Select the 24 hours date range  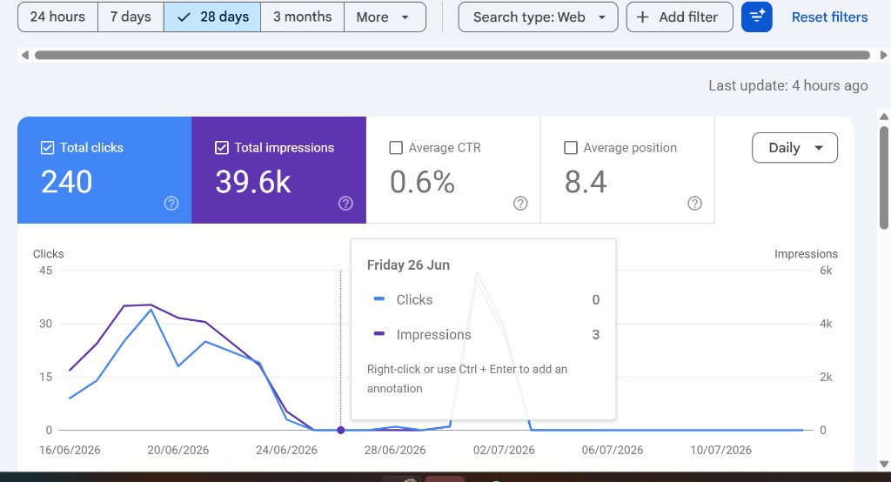tap(57, 17)
